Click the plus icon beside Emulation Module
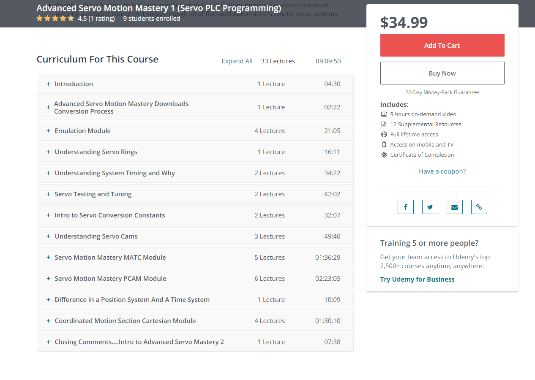This screenshot has height=380, width=535. tap(49, 131)
